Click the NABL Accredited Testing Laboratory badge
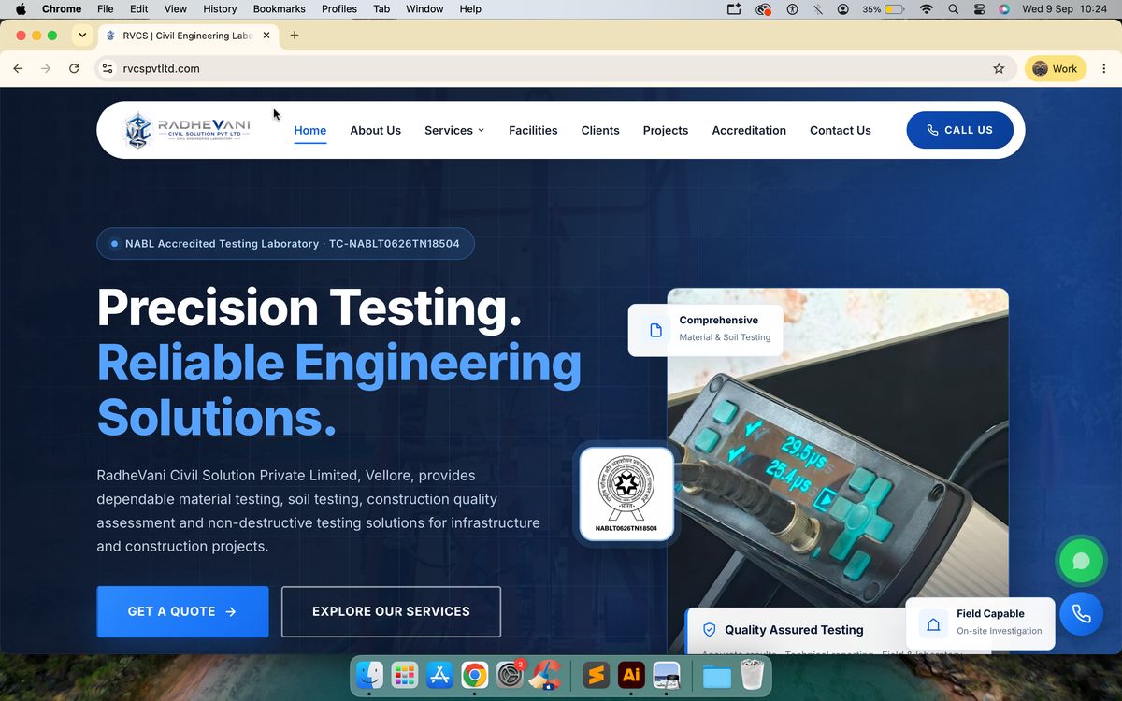The image size is (1122, 701). 285,244
